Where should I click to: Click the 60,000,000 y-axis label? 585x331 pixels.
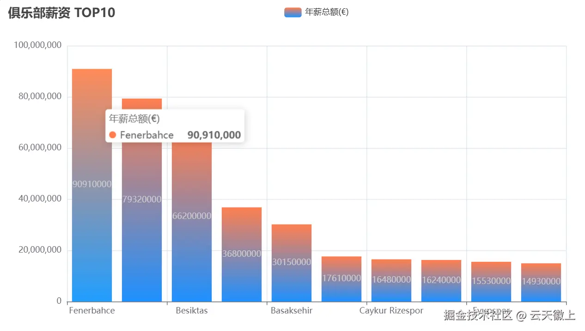click(x=40, y=148)
